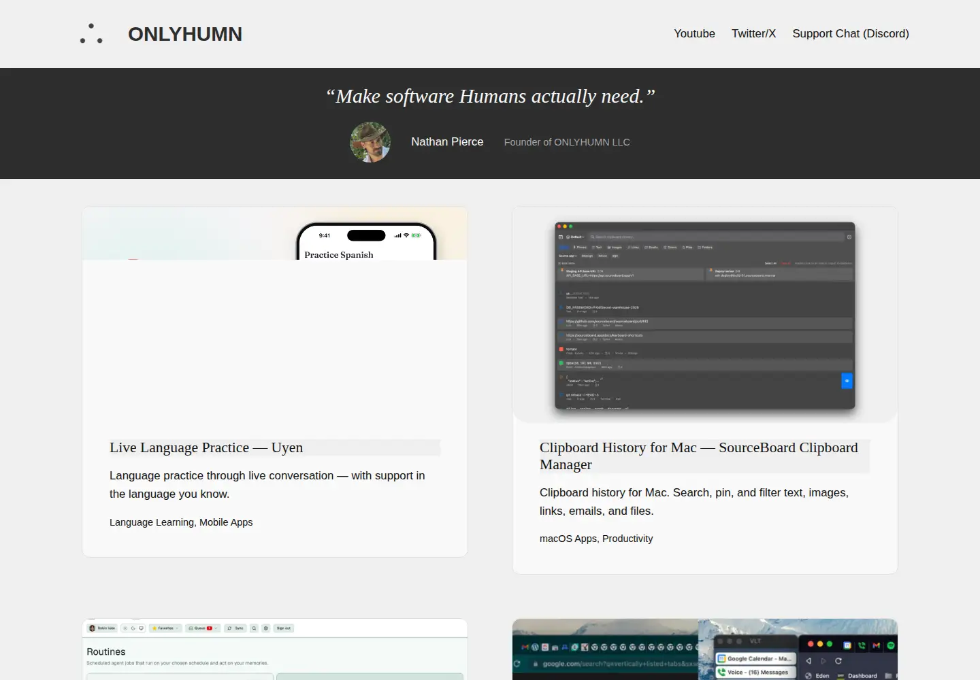Click the Founder of ONLYHUMN LLC text
Viewport: 980px width, 680px height.
pyautogui.click(x=567, y=142)
